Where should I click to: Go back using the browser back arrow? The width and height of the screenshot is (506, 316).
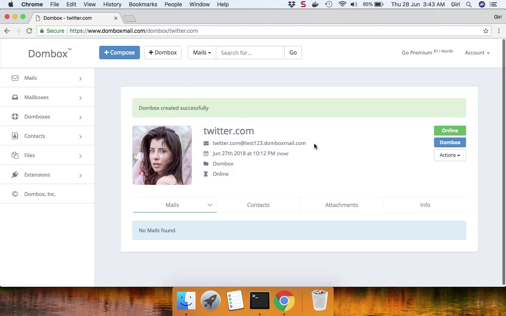pyautogui.click(x=7, y=31)
